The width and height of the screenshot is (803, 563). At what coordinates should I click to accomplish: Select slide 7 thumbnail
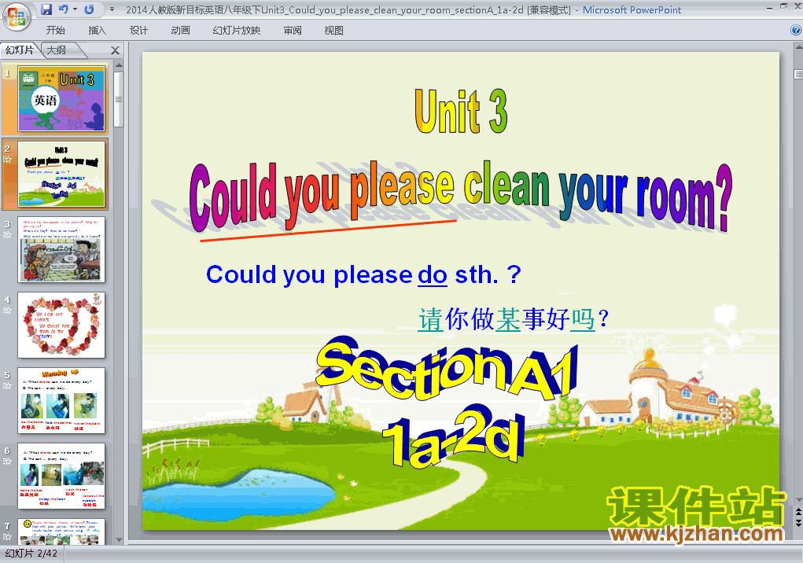click(x=61, y=532)
